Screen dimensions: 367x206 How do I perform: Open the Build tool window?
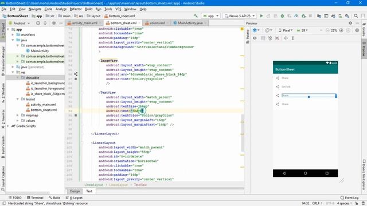click(x=54, y=197)
